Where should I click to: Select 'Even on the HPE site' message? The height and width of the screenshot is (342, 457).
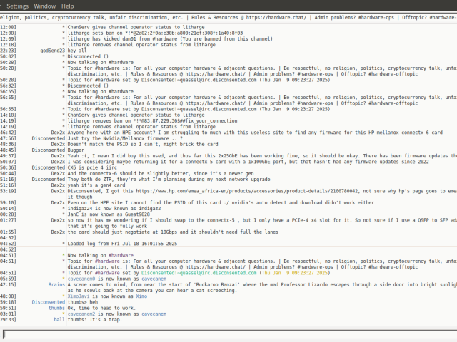(221, 202)
